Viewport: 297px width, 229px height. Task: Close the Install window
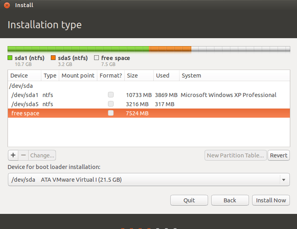(x=7, y=5)
